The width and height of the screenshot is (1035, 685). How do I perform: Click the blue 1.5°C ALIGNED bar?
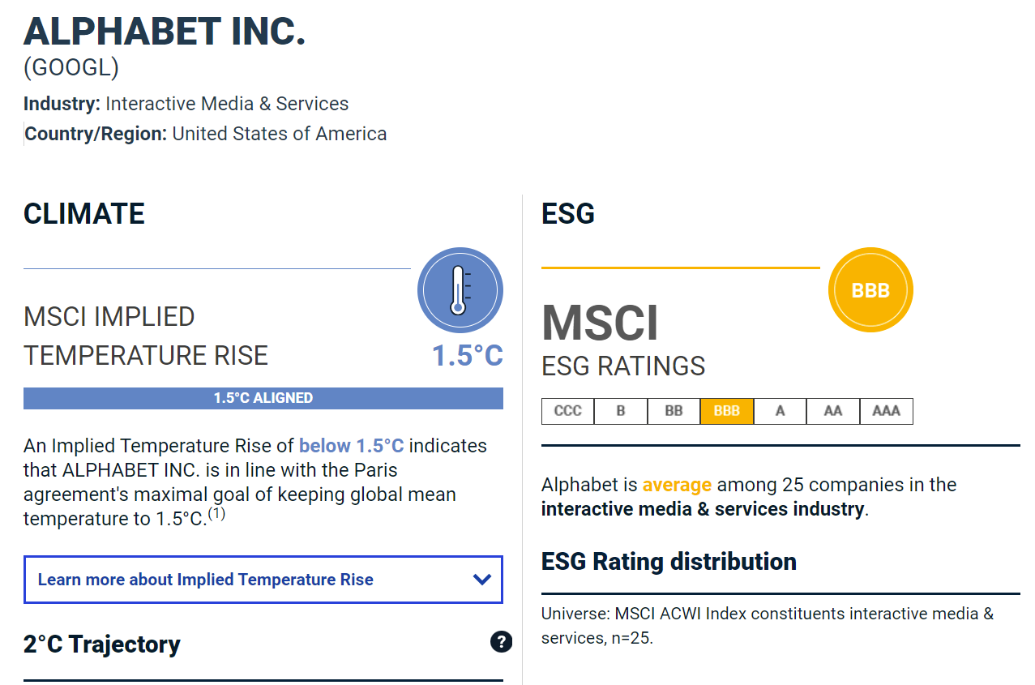[x=263, y=398]
